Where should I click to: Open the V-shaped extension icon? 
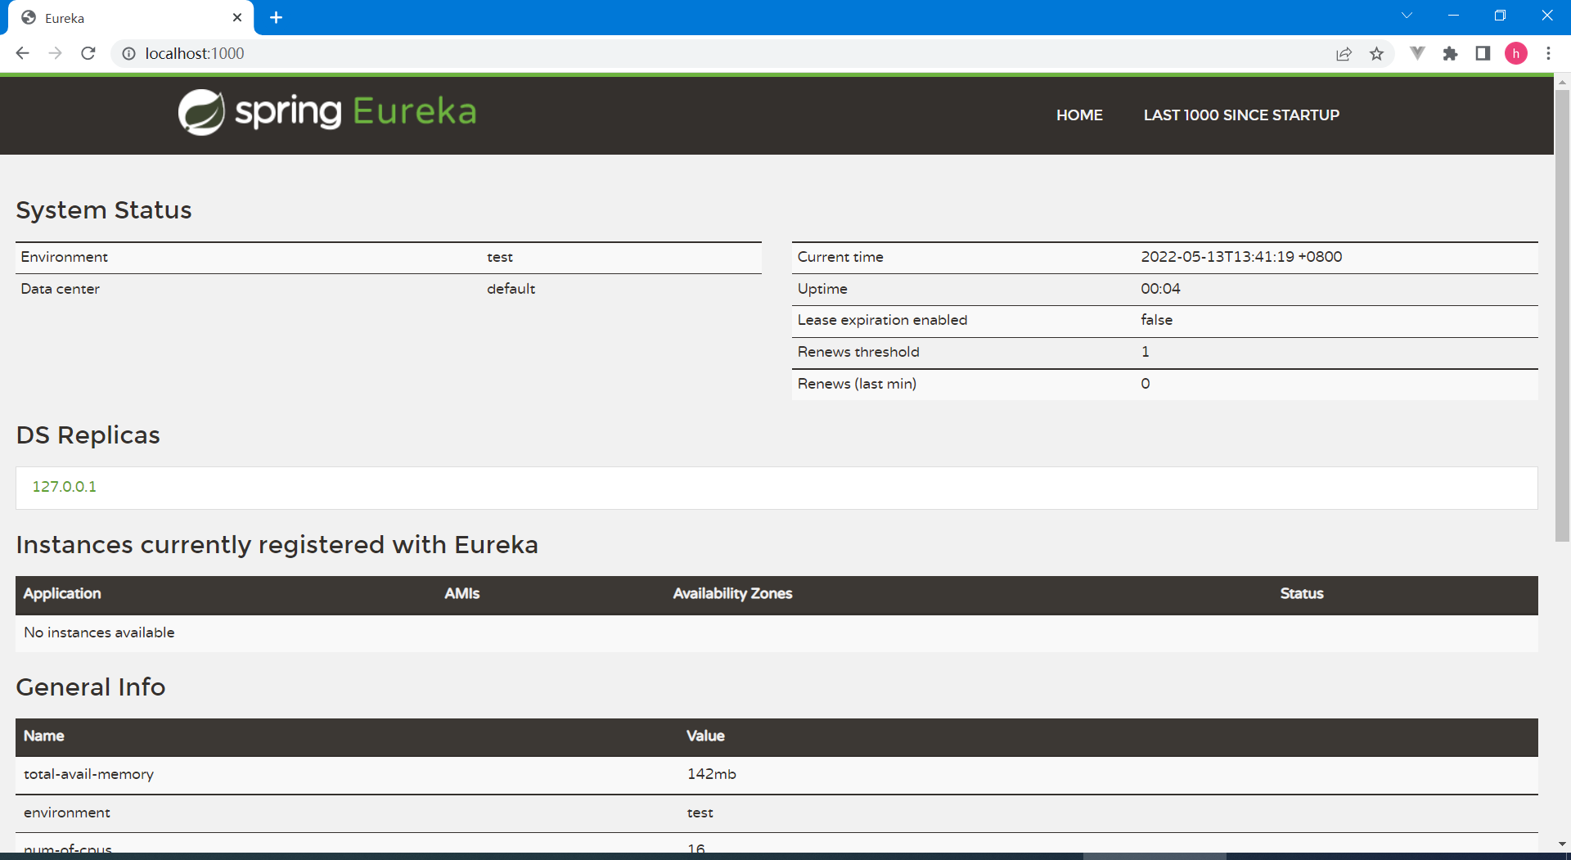(1417, 53)
